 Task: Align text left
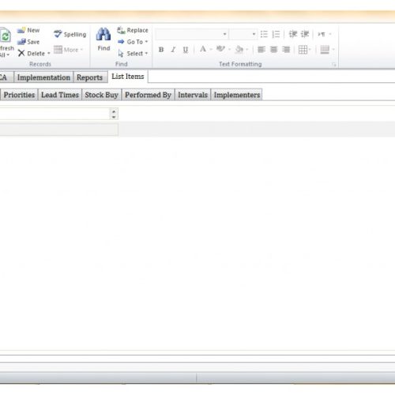pos(261,50)
